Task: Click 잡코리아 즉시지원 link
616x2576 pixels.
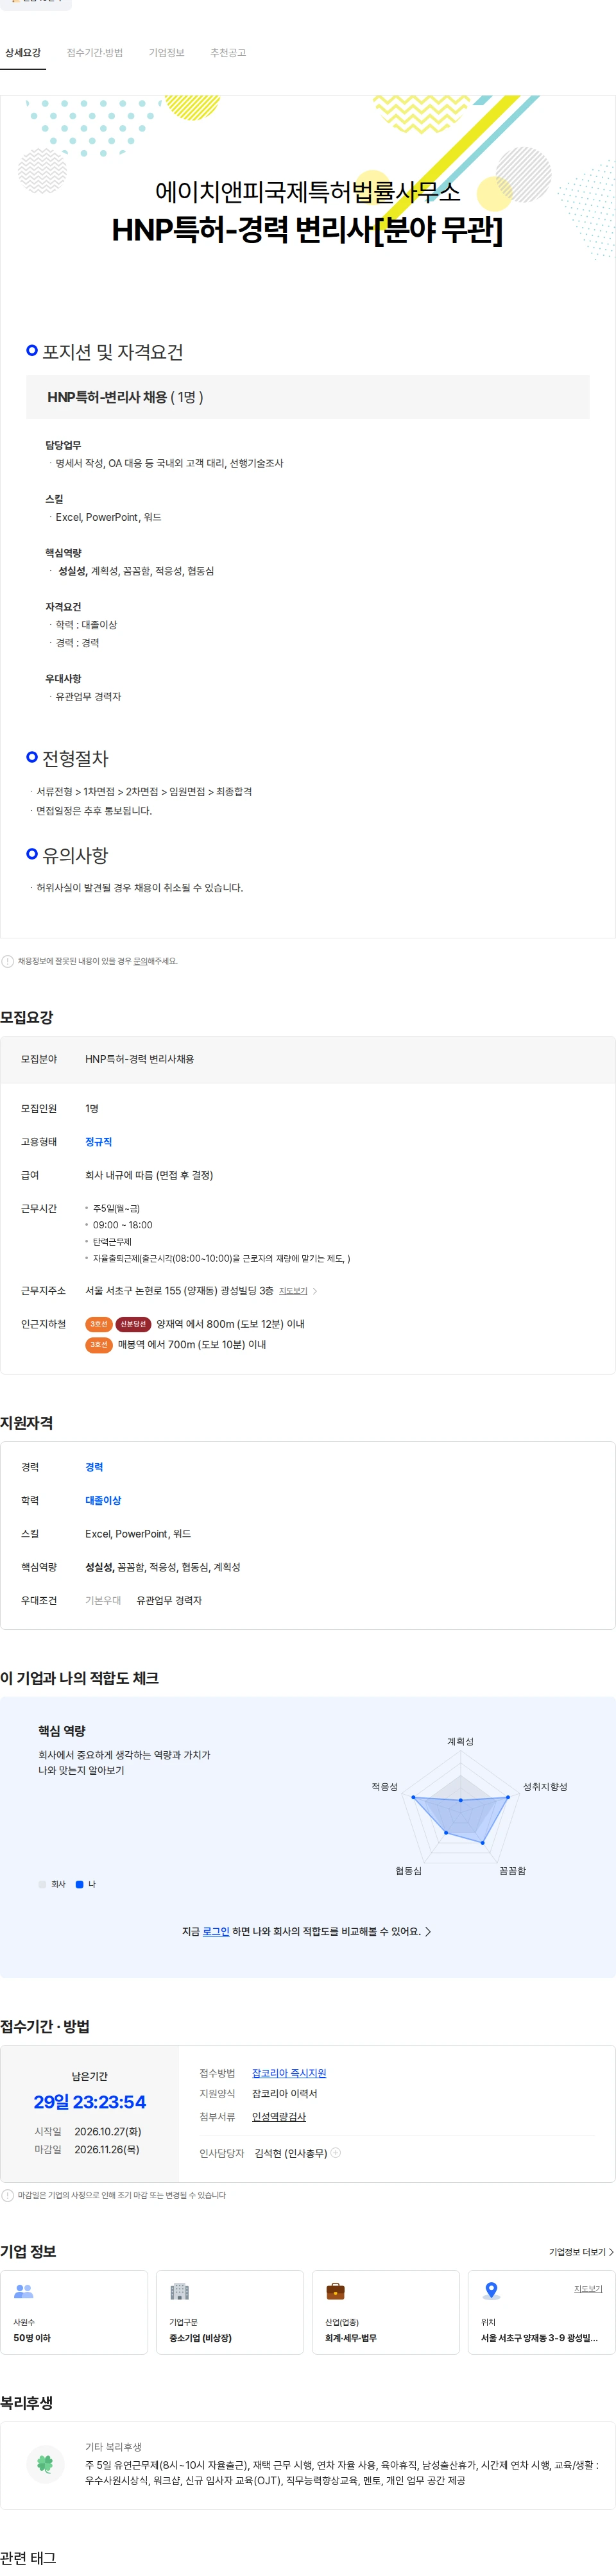Action: (289, 2073)
